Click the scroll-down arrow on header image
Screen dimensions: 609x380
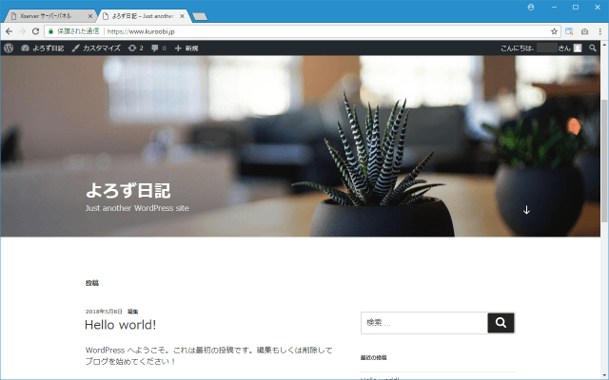coord(526,210)
